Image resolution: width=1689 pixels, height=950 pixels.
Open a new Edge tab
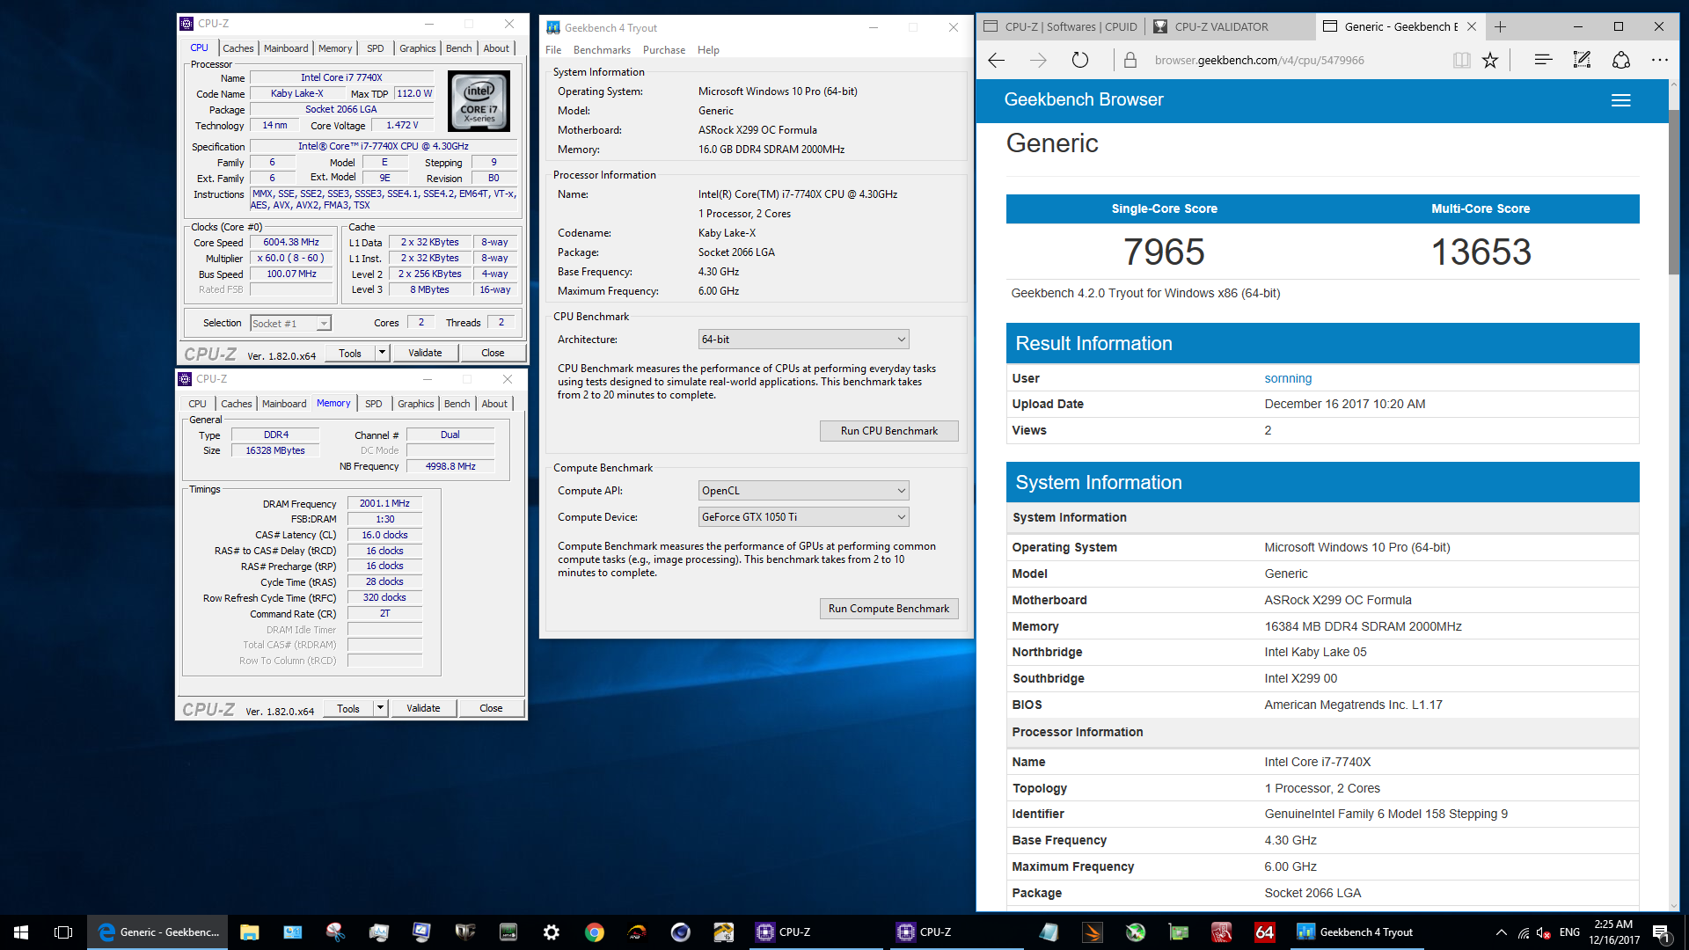point(1500,26)
